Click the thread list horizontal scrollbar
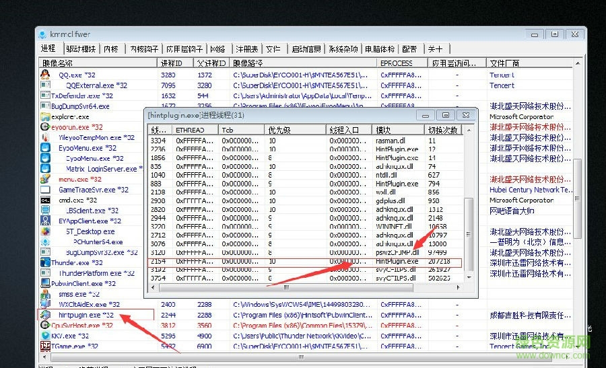 (x=303, y=288)
